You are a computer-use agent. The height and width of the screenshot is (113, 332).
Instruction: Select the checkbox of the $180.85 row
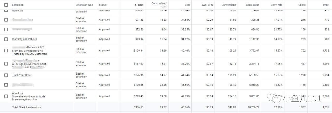[x=6, y=85]
